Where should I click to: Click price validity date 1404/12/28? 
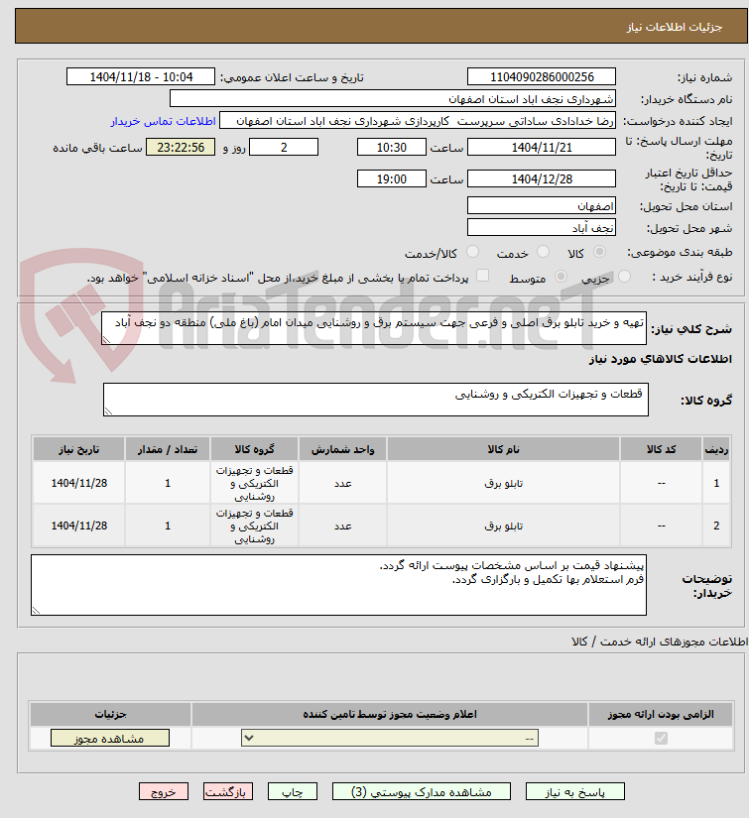point(542,178)
